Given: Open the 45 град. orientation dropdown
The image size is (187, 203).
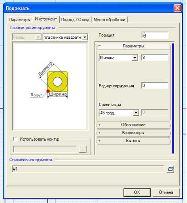Looking at the screenshot, I should tap(136, 113).
